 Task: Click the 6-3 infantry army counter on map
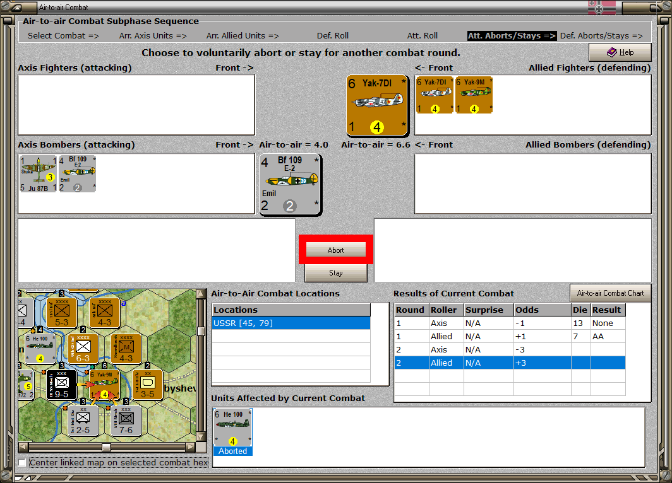pos(83,349)
